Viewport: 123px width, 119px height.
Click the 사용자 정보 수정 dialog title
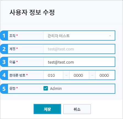pos(32,12)
